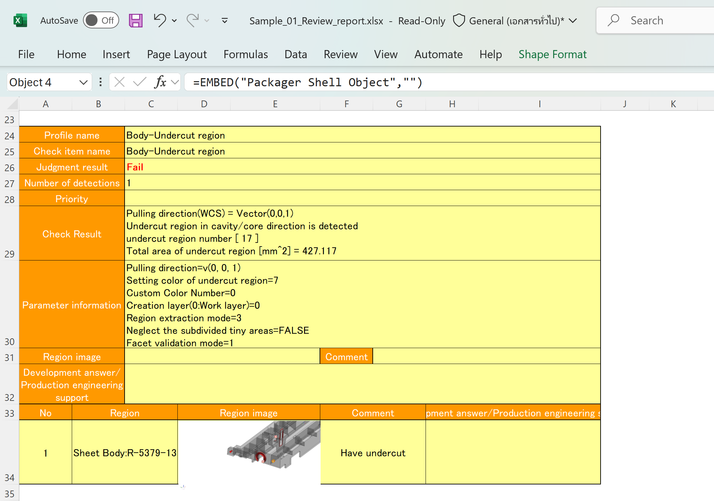Image resolution: width=714 pixels, height=501 pixels.
Task: Click the Save floppy disk icon
Action: pos(135,21)
